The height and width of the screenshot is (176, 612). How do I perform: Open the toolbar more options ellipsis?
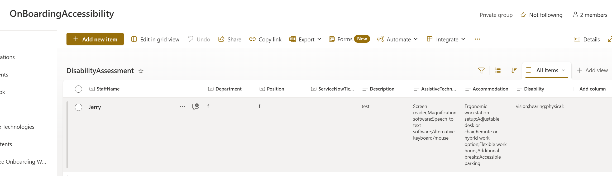click(x=477, y=39)
